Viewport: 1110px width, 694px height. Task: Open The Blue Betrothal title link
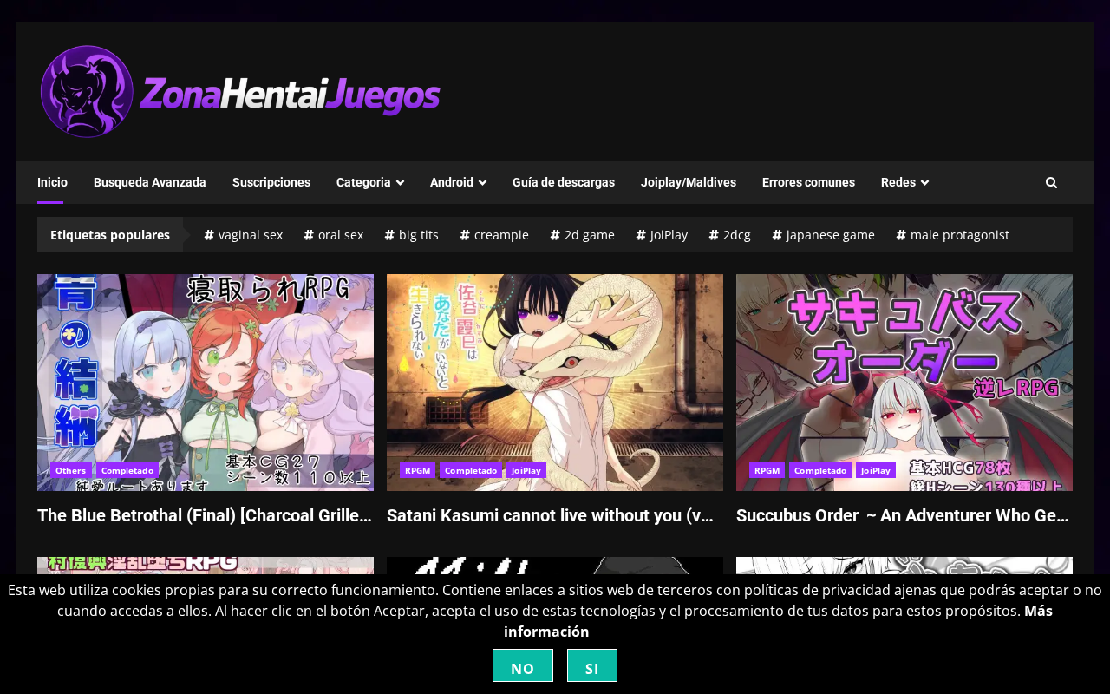(x=206, y=515)
